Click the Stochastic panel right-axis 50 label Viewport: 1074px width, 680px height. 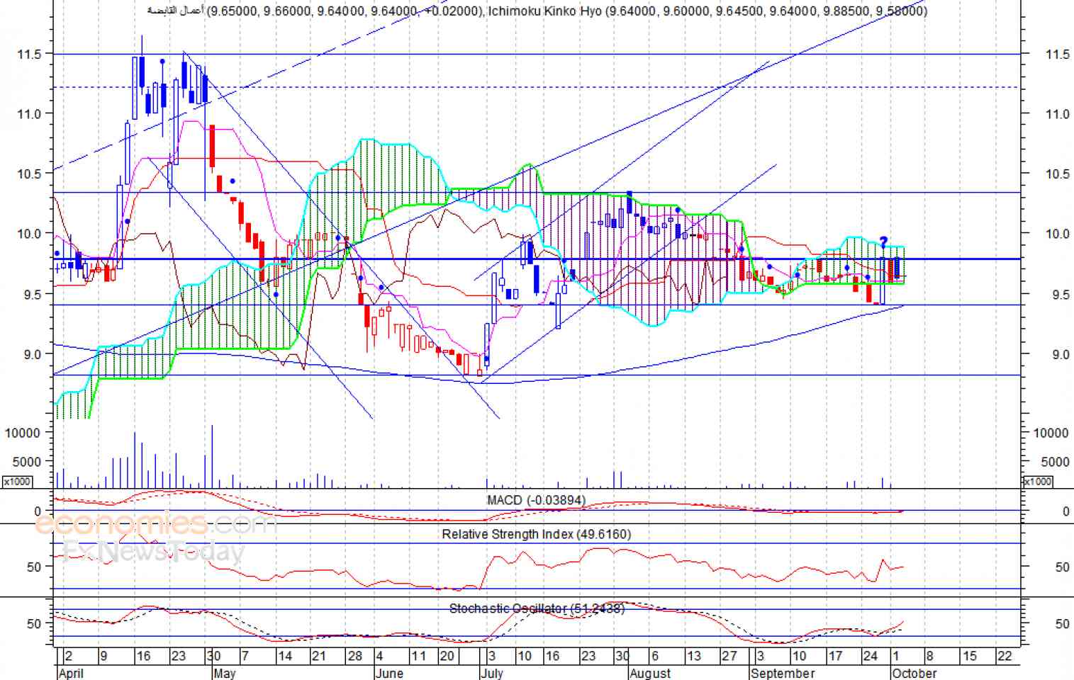1062,624
